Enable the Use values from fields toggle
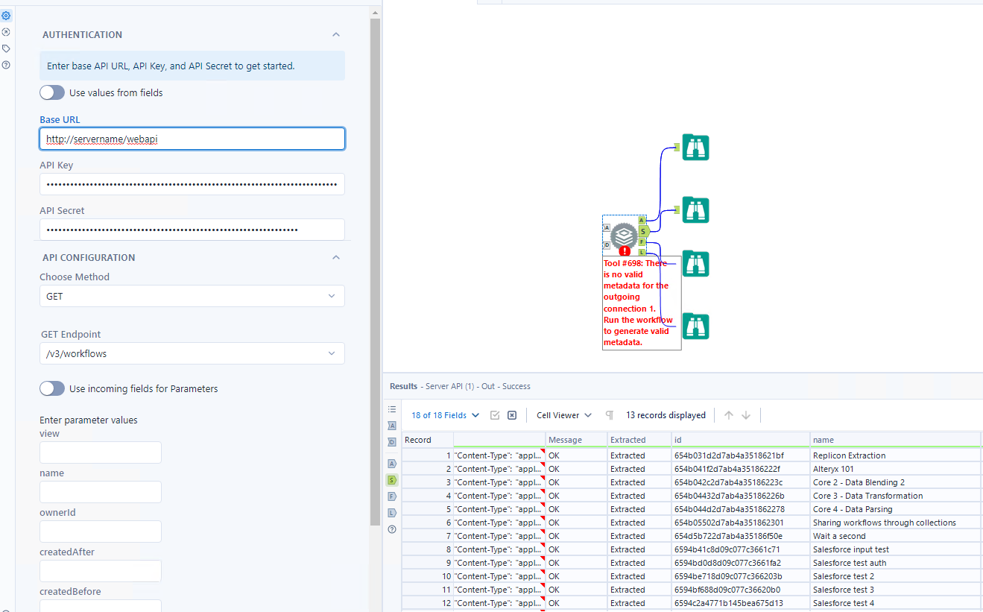 tap(52, 92)
